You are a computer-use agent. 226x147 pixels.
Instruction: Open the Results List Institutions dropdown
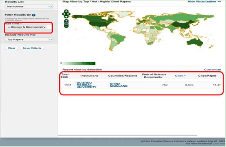29,7
